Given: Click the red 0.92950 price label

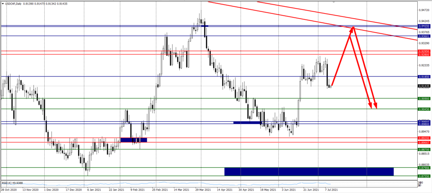Looking at the screenshot, I should [424, 52].
